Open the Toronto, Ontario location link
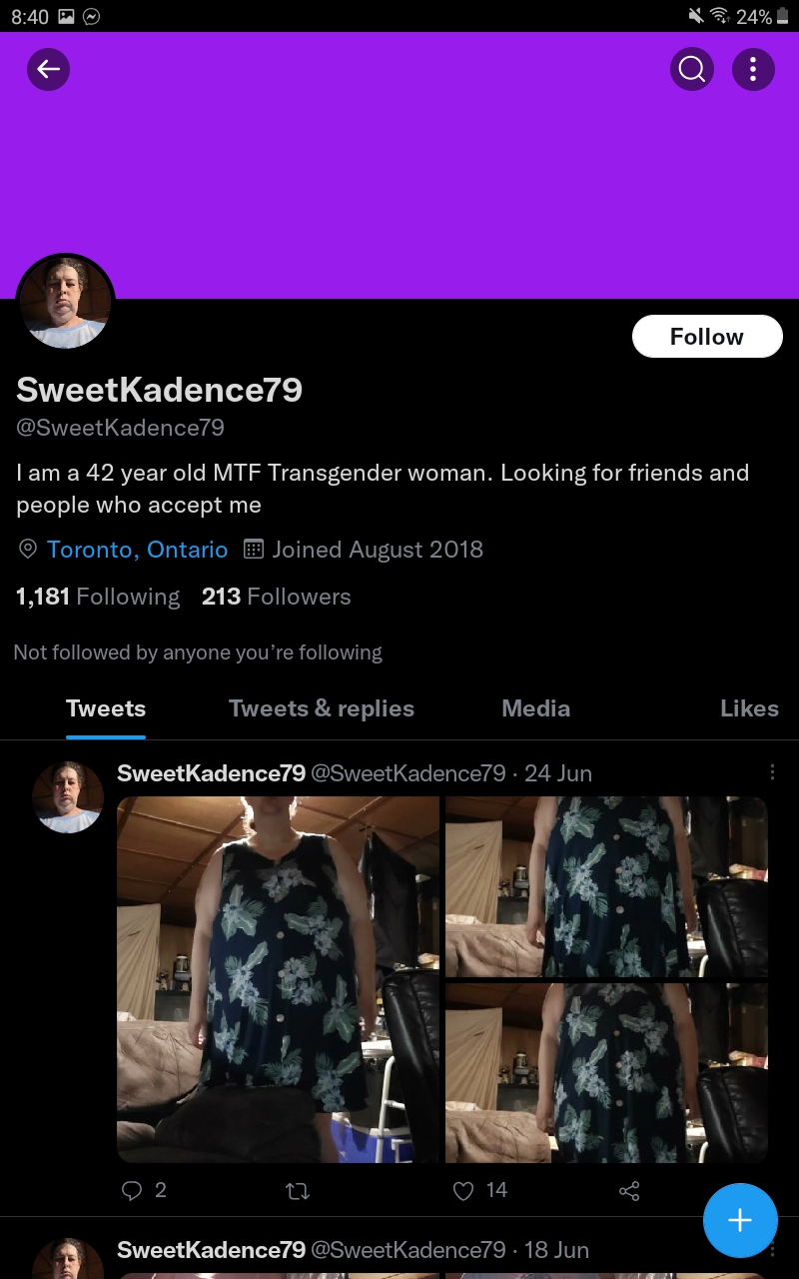The width and height of the screenshot is (799, 1279). (137, 550)
